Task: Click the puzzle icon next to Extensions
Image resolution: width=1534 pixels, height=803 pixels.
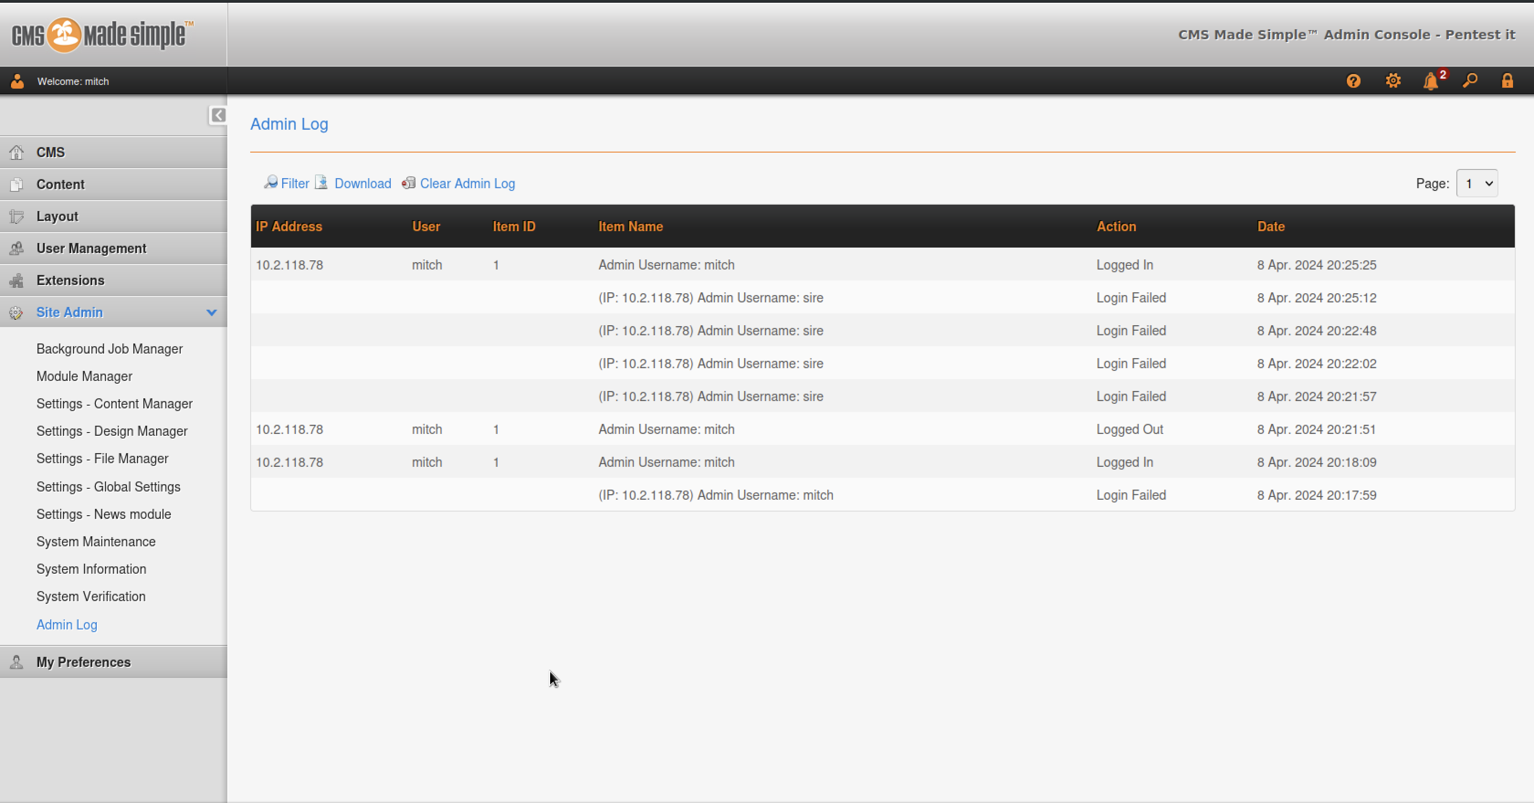Action: tap(17, 280)
